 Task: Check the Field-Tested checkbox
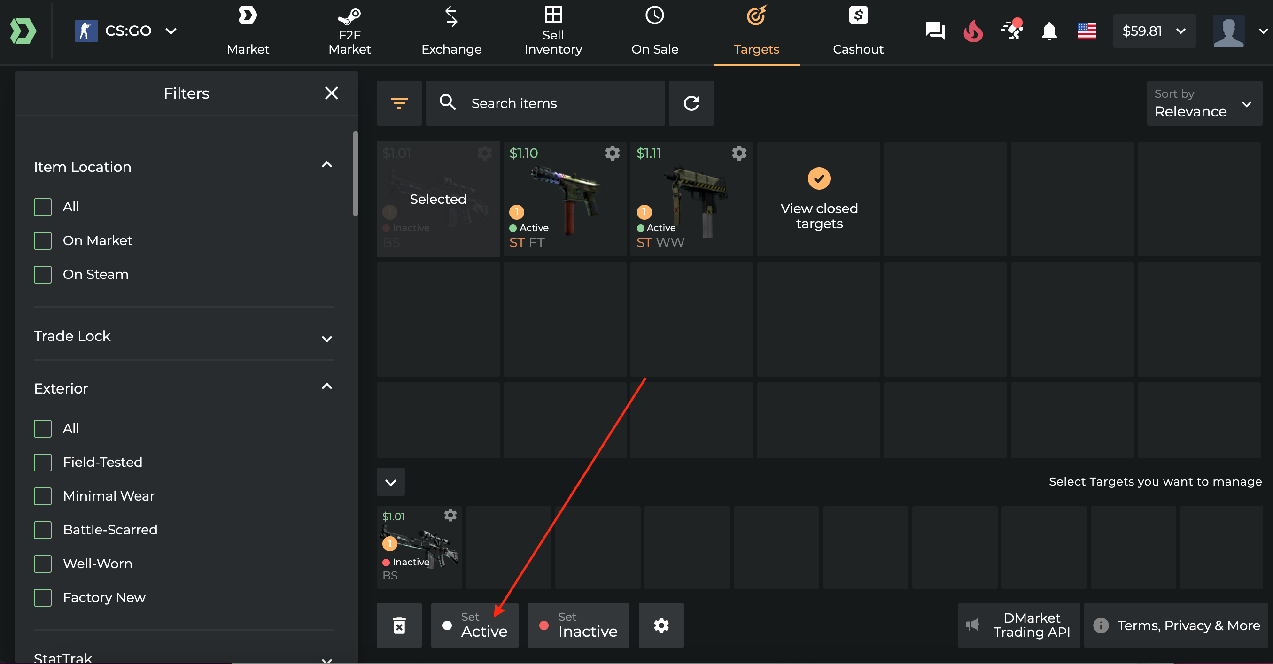click(42, 463)
